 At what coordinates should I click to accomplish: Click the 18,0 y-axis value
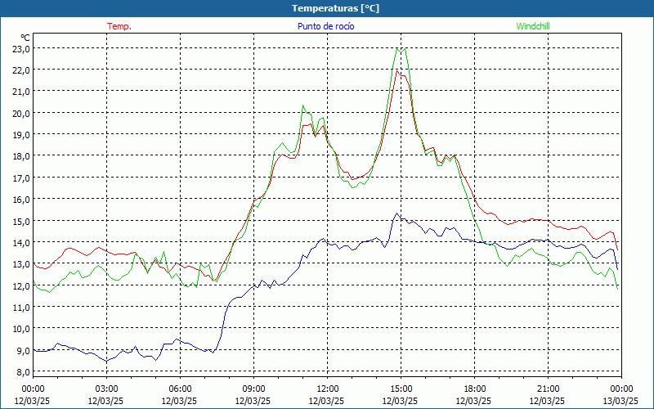click(x=21, y=156)
